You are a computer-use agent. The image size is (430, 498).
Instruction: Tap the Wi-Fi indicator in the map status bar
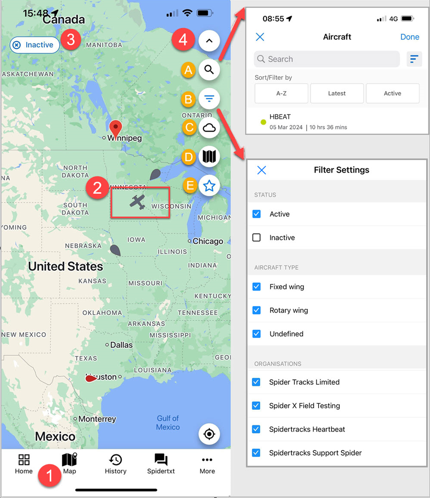(187, 13)
